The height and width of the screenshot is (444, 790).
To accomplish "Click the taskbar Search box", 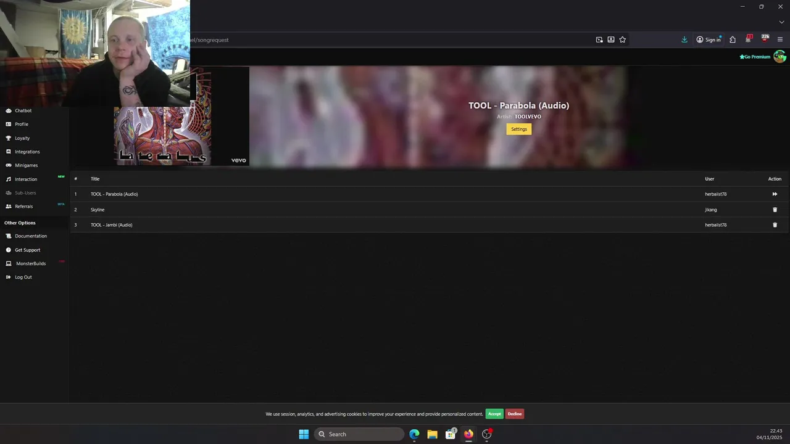I will coord(359,434).
